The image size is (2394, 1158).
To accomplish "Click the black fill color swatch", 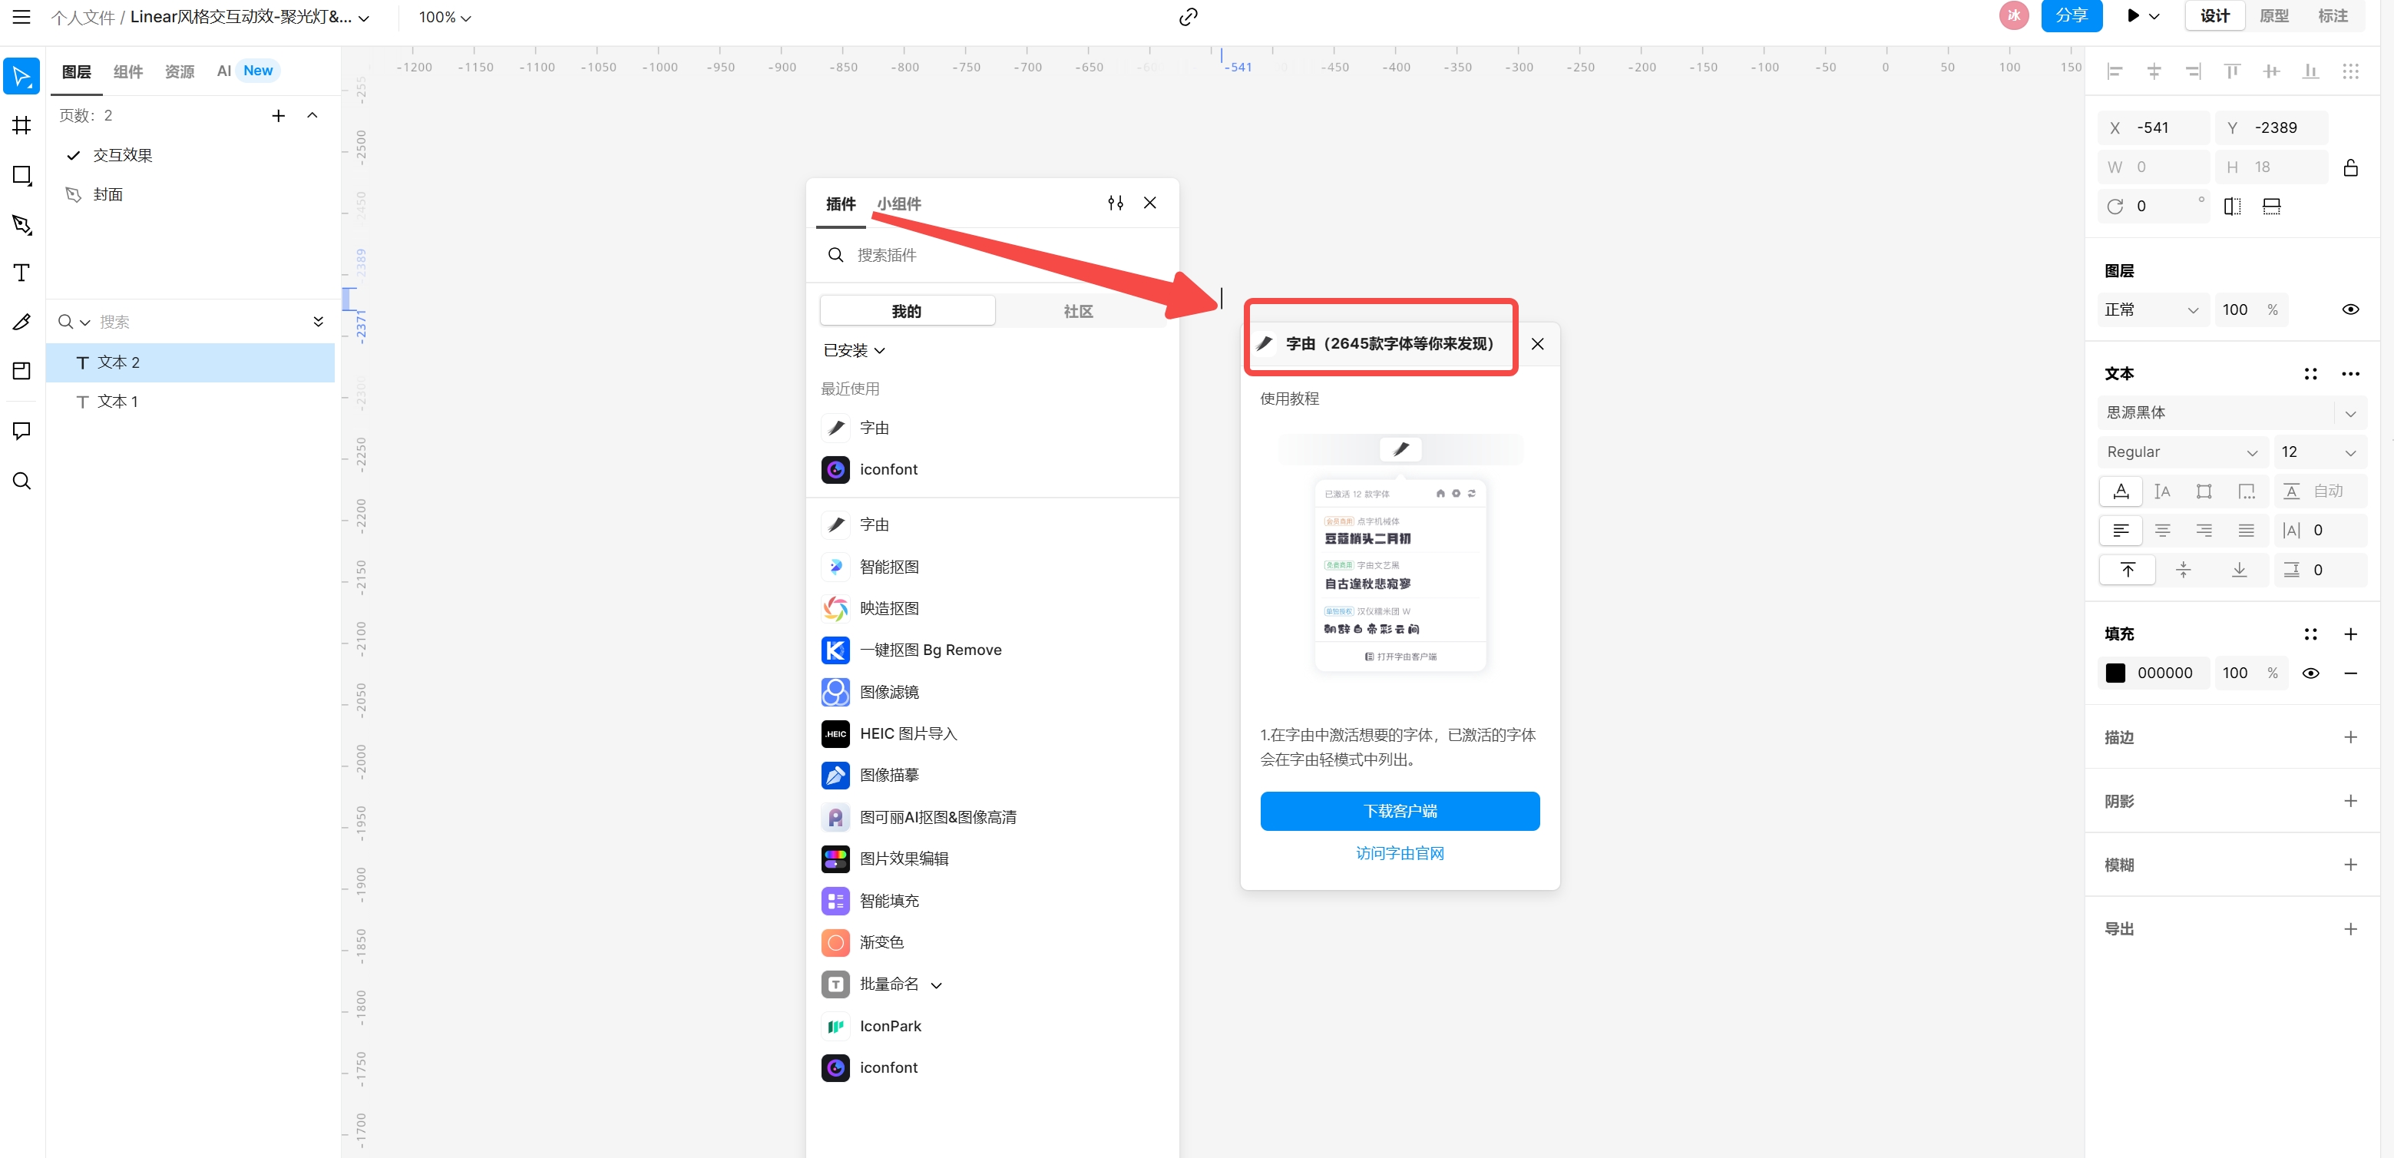I will (x=2115, y=673).
